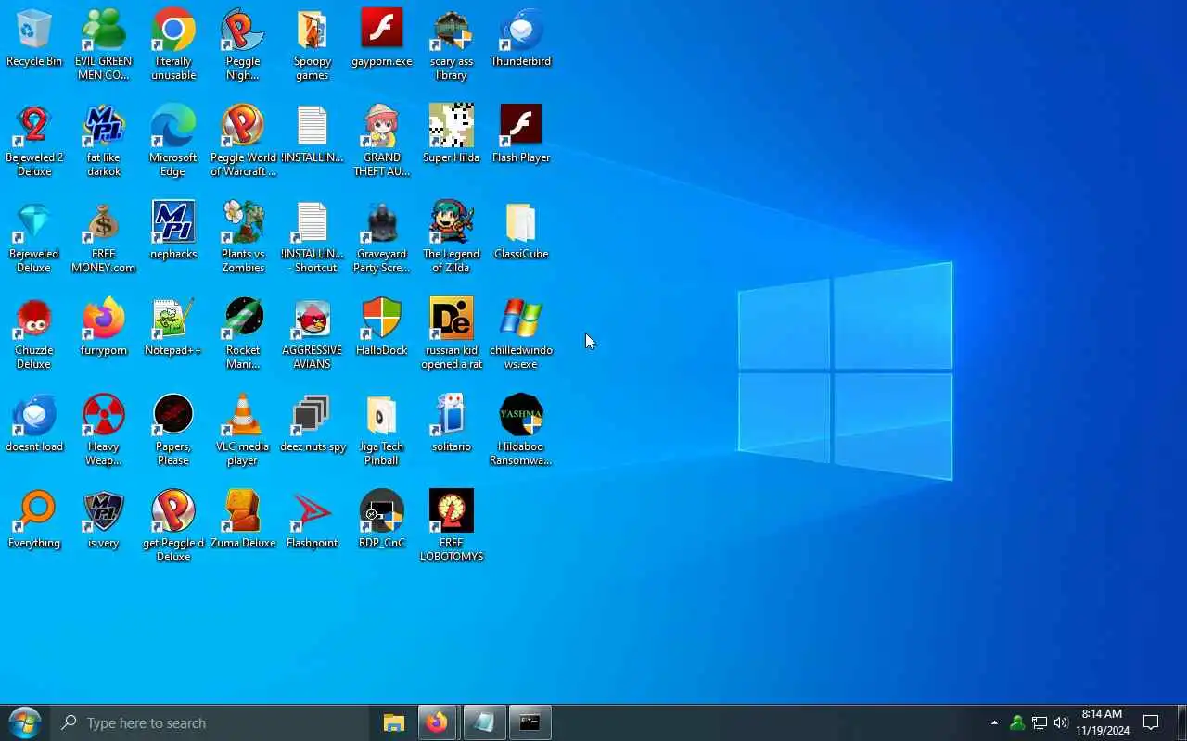
Task: Select the Chrome icon labeled literally unusable
Action: (x=173, y=44)
